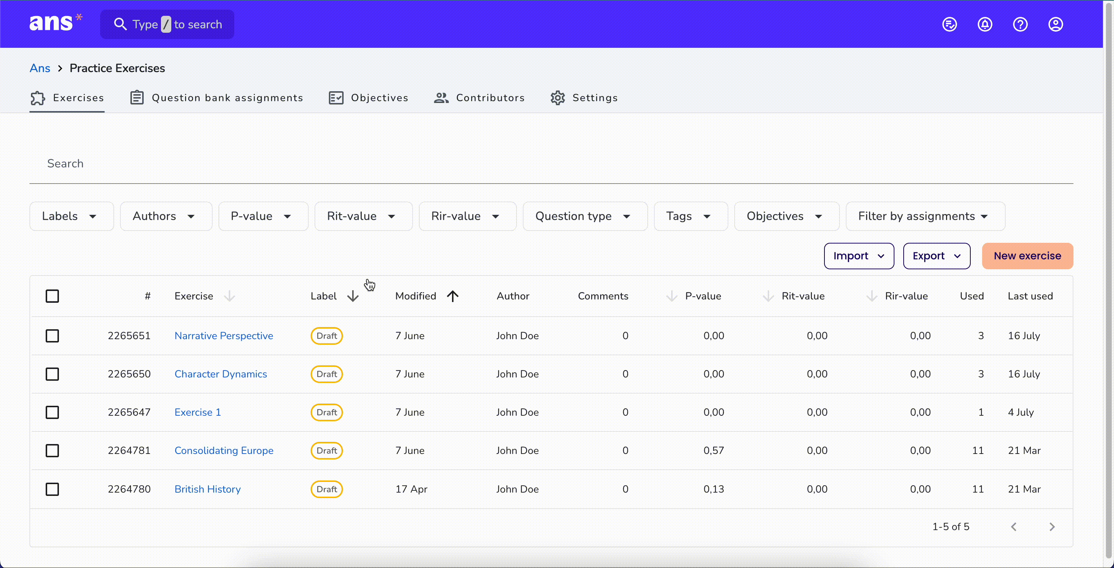Select the checkbox for British History row
The height and width of the screenshot is (568, 1114).
click(52, 489)
